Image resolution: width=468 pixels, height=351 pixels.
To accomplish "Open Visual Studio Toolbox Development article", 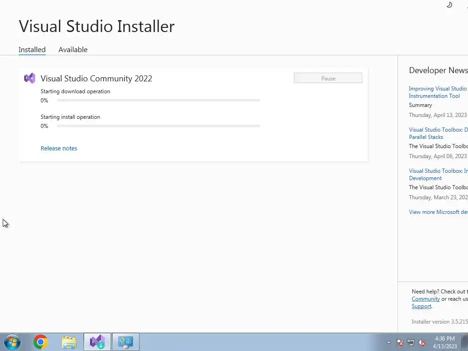I will pos(438,175).
